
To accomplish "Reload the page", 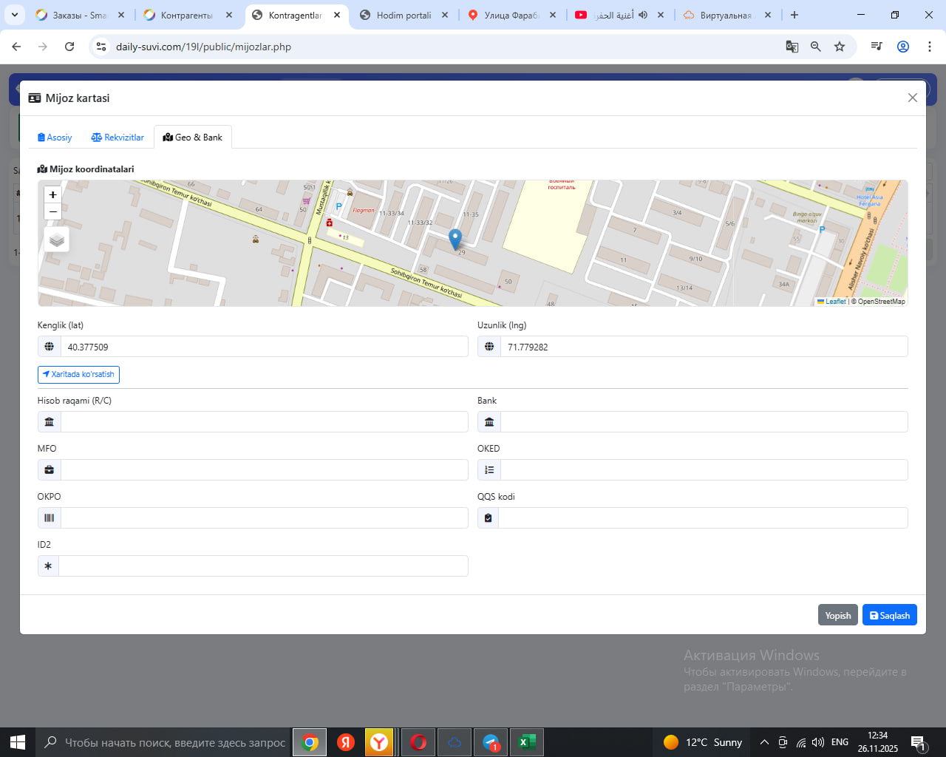I will pos(69,47).
